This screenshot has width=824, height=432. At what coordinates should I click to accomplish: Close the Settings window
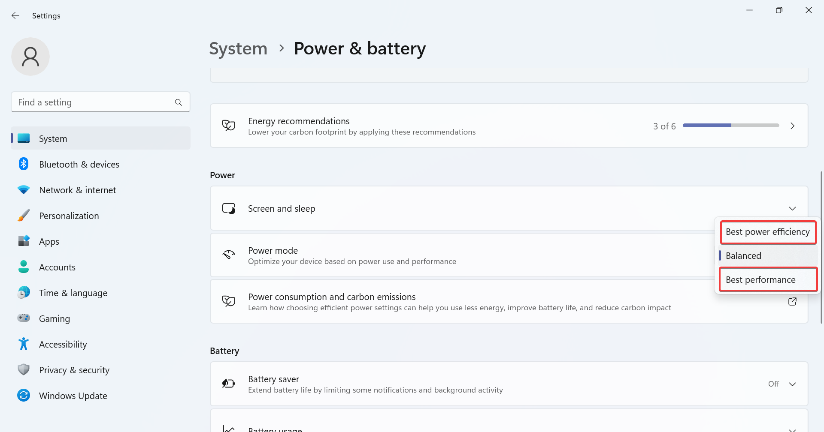tap(809, 10)
